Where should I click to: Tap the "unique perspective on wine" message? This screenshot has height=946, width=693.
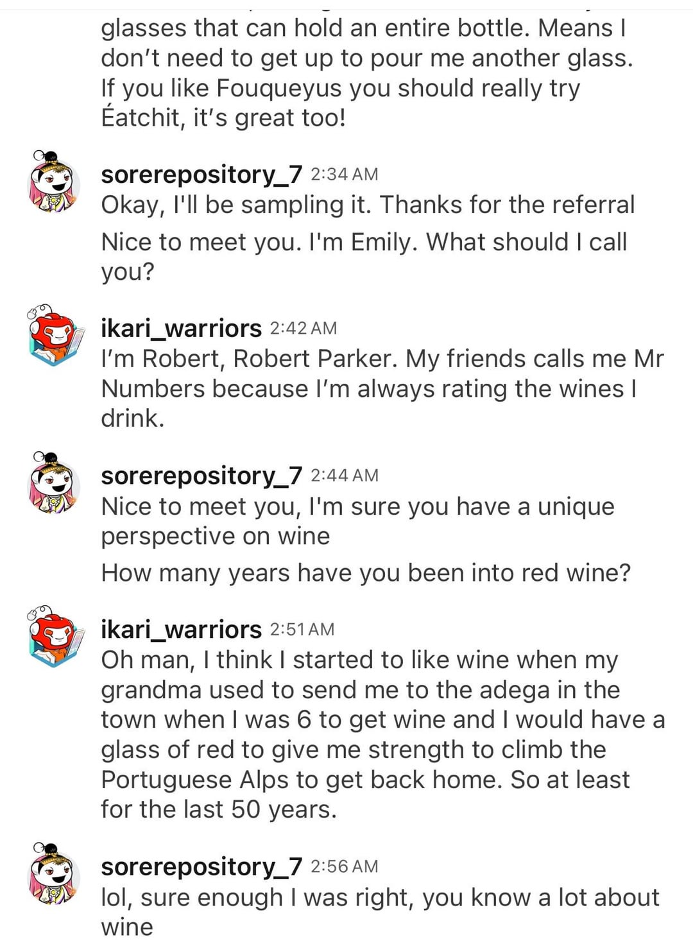coord(357,521)
